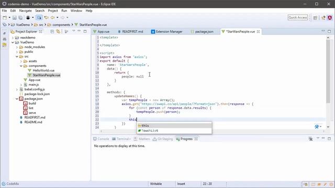The image size is (335, 188).
Task: Click the Save toolbar icon
Action: click(15, 17)
